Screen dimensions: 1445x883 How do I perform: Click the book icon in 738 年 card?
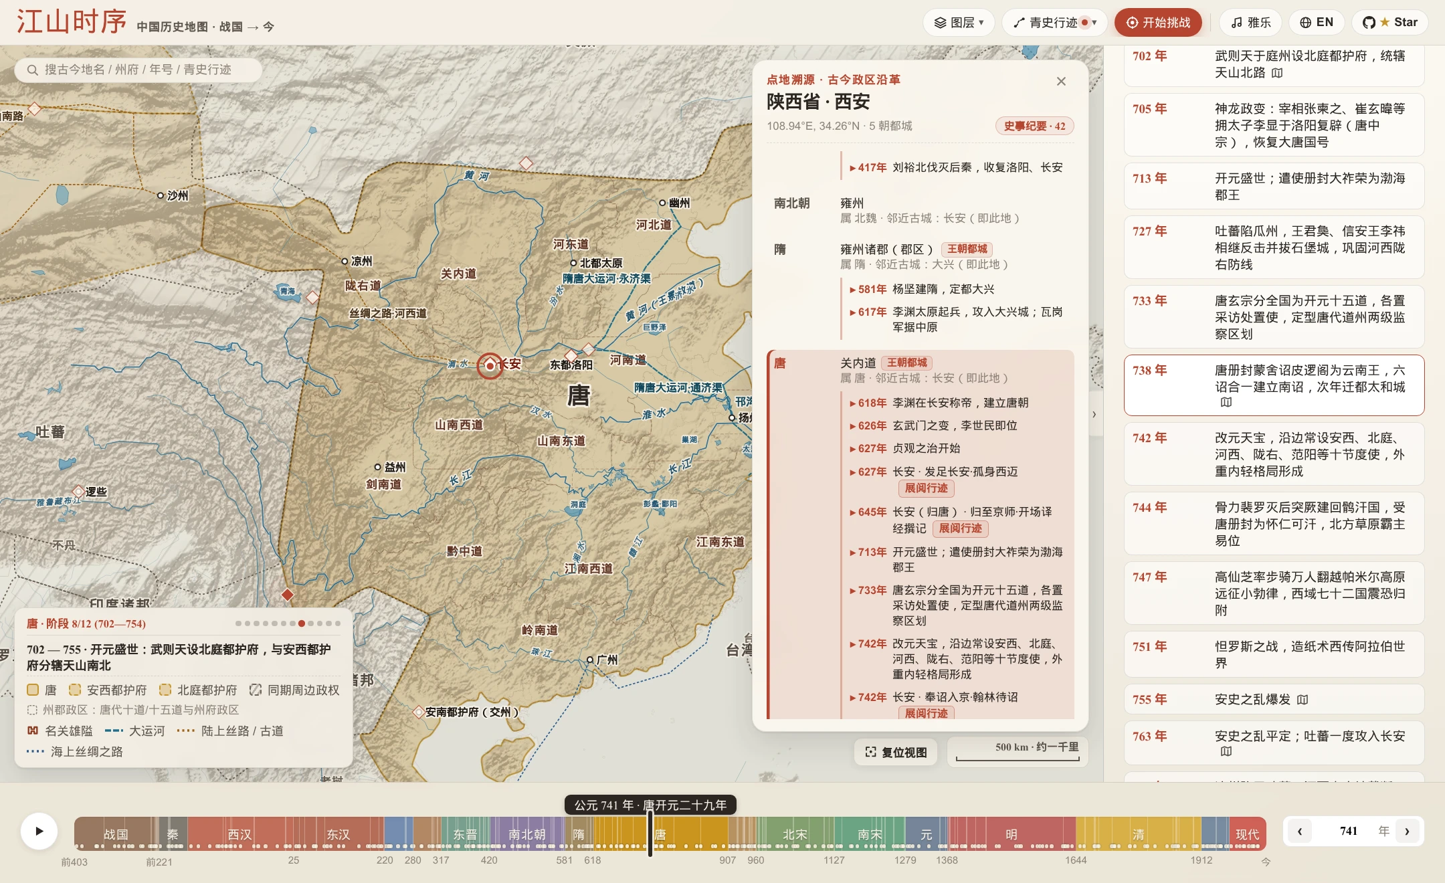point(1226,402)
